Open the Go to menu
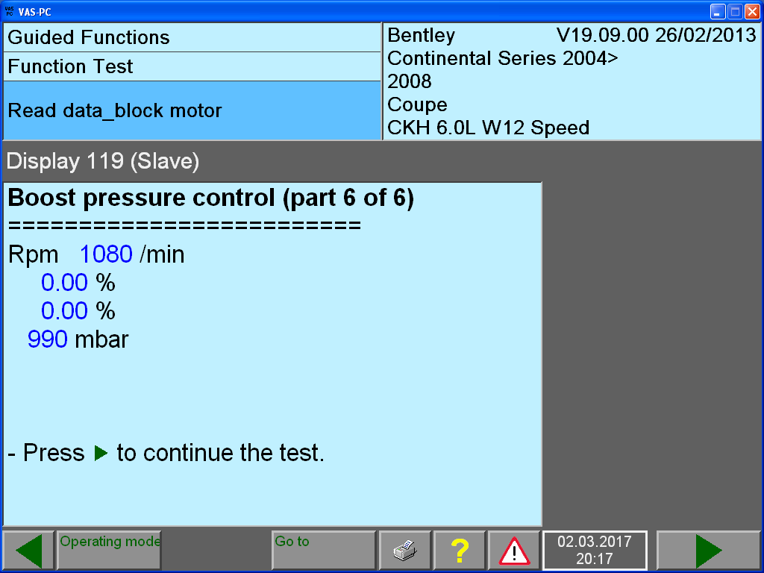This screenshot has width=764, height=573. pos(323,551)
